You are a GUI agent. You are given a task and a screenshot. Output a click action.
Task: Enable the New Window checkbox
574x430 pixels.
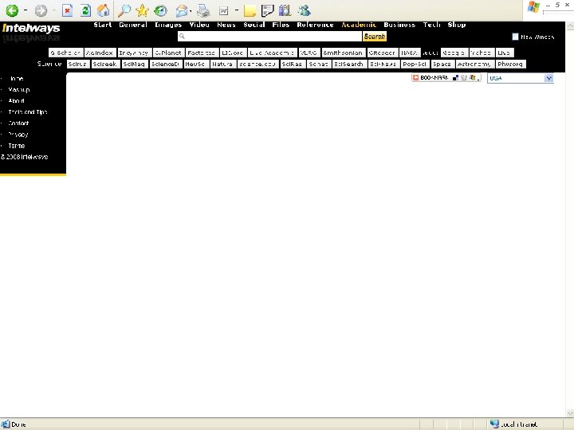515,37
